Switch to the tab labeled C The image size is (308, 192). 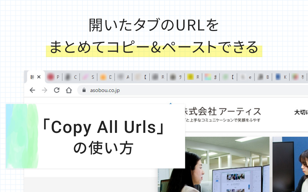pos(71,77)
